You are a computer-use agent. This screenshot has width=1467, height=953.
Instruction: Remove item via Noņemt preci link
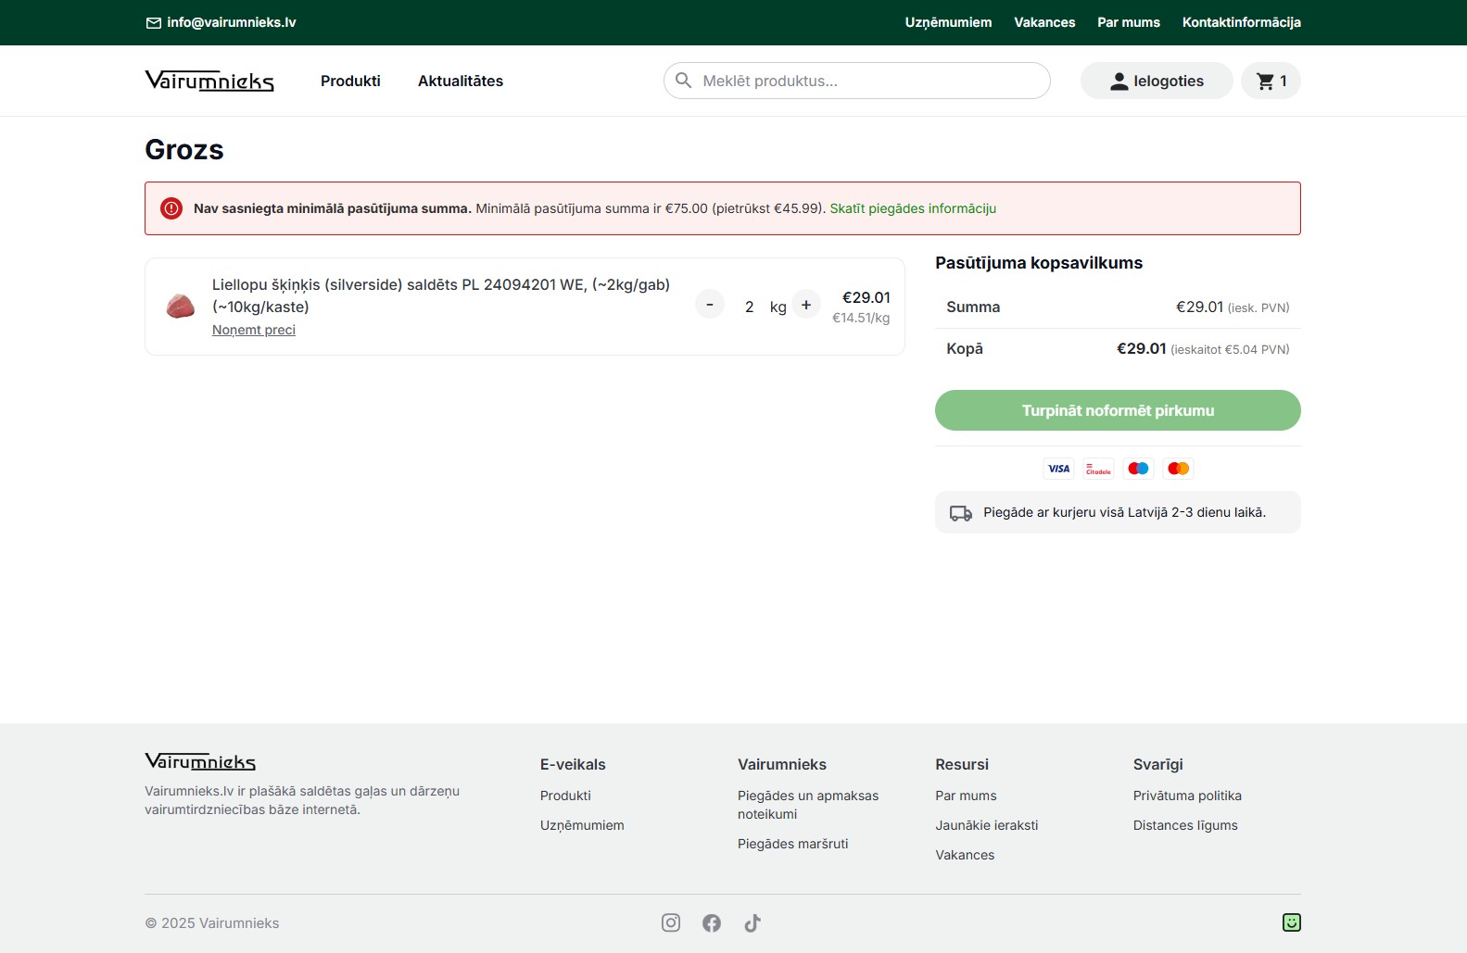[254, 330]
